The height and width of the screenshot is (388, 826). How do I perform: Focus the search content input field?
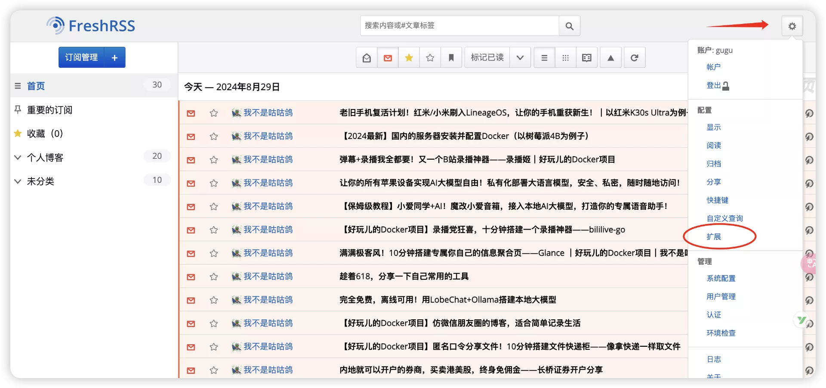(459, 26)
